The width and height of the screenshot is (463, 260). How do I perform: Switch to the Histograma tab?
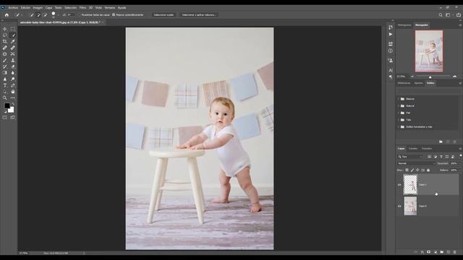coord(404,25)
